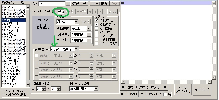The width and height of the screenshot is (219, 100).
Task: Click the command pane scroll down arrow
Action: (214, 77)
